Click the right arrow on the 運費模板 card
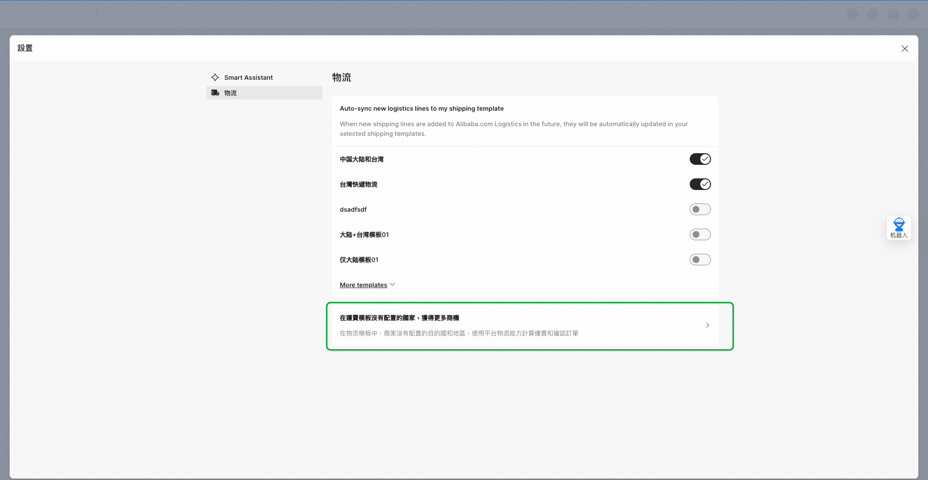This screenshot has height=480, width=928. pyautogui.click(x=708, y=325)
